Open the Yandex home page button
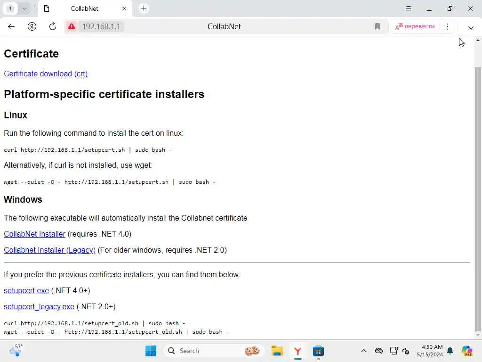 (32, 26)
